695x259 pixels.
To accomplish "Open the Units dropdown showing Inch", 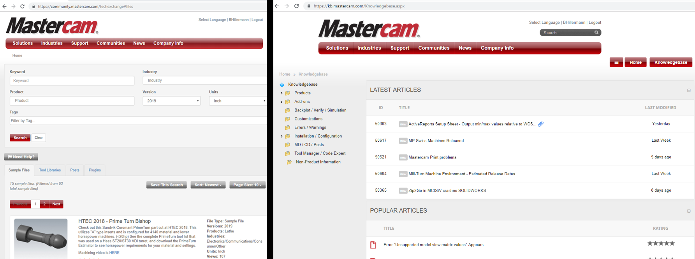I will pos(238,101).
